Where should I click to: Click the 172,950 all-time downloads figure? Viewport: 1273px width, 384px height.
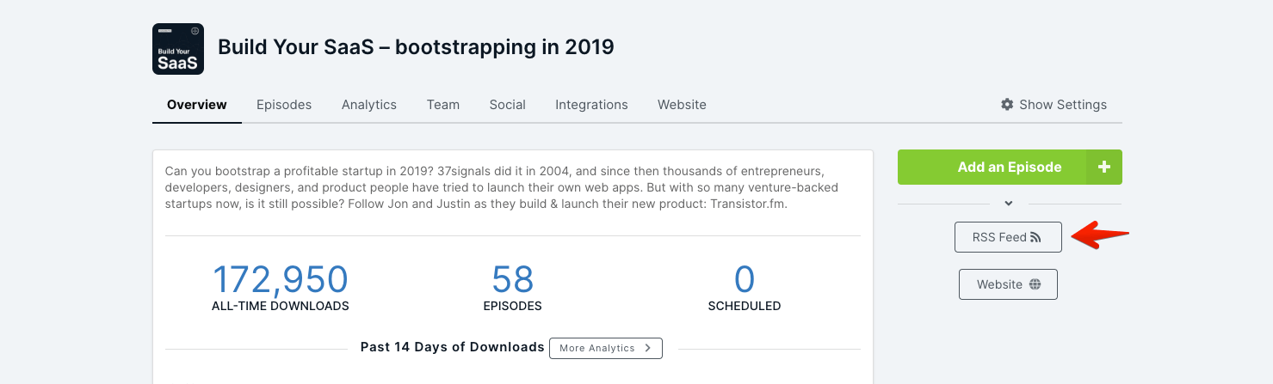pos(280,280)
